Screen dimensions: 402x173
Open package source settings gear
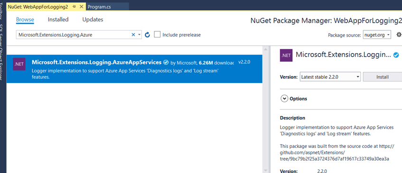(x=399, y=35)
